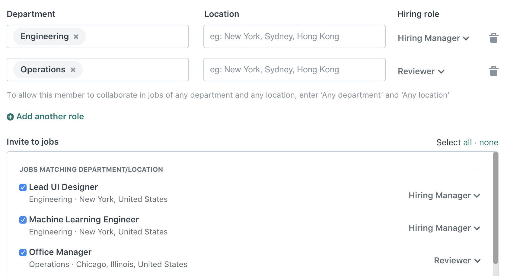Open Hiring Manager dropdown for Engineering row
507x276 pixels.
tap(433, 38)
